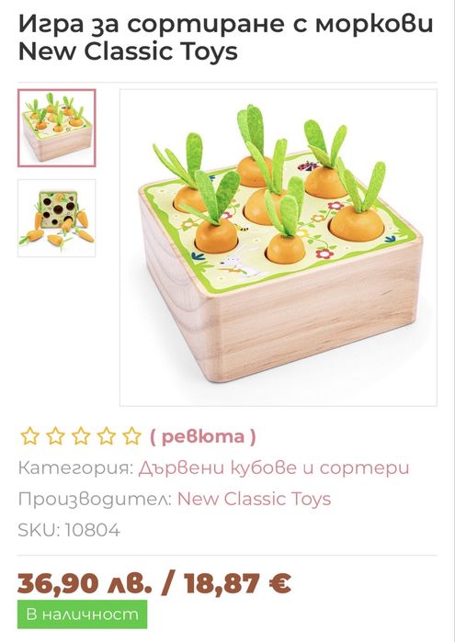The width and height of the screenshot is (455, 642).
Task: Select the second rating star
Action: pyautogui.click(x=55, y=436)
